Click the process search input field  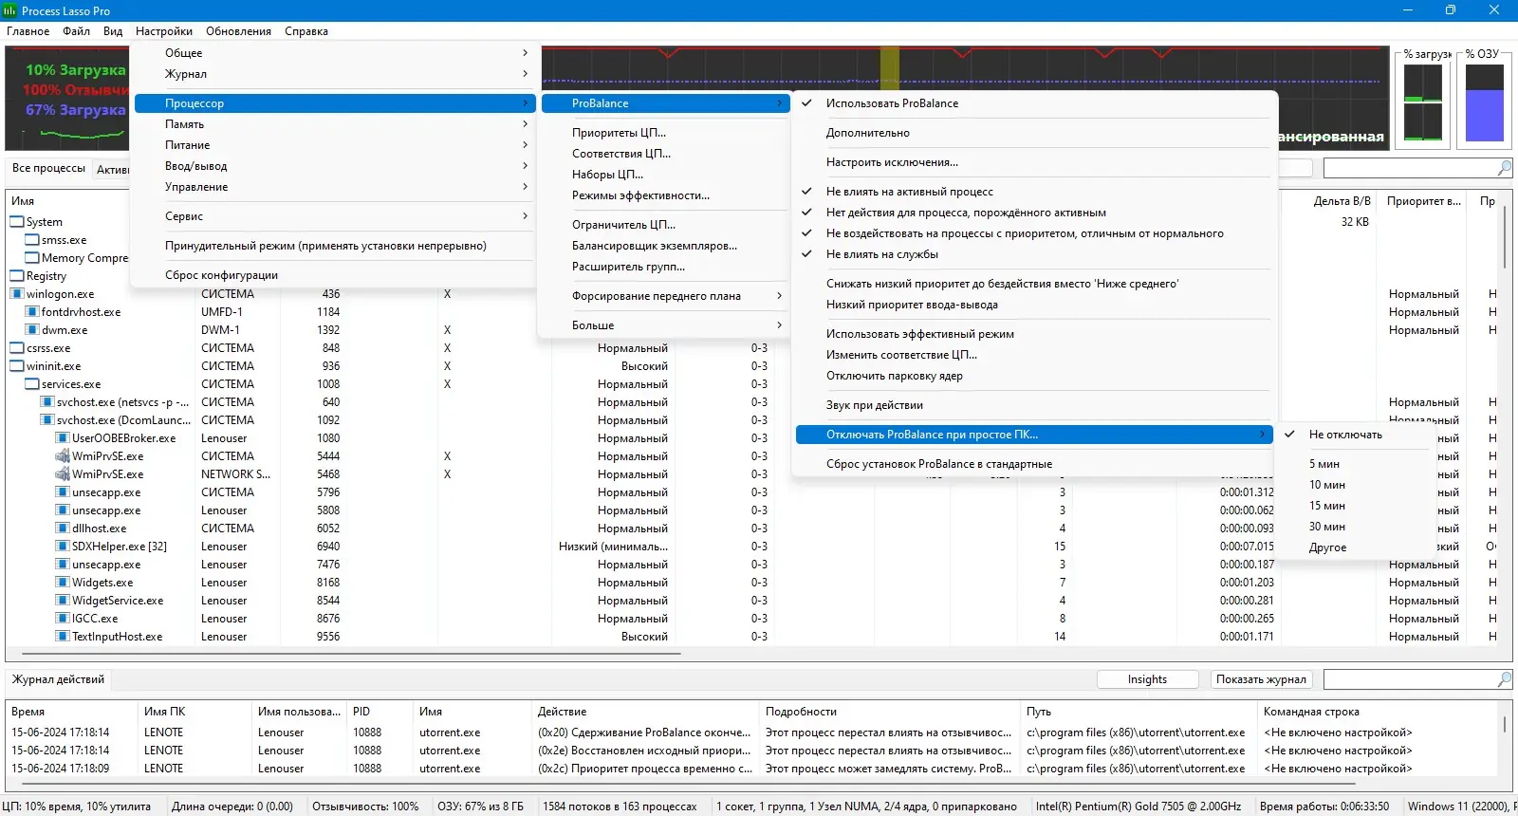point(1410,168)
